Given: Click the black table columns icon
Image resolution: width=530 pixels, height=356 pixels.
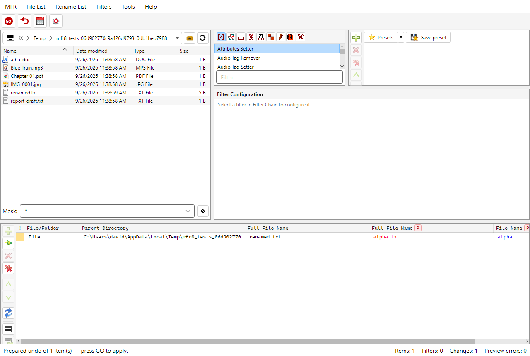Looking at the screenshot, I should (x=8, y=330).
